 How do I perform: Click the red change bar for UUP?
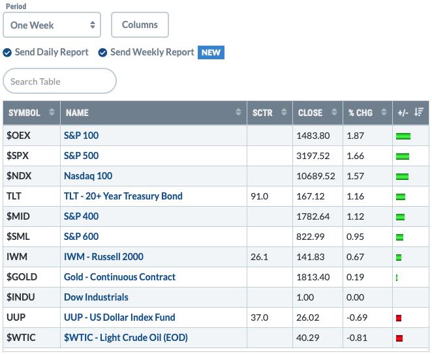[x=399, y=318]
